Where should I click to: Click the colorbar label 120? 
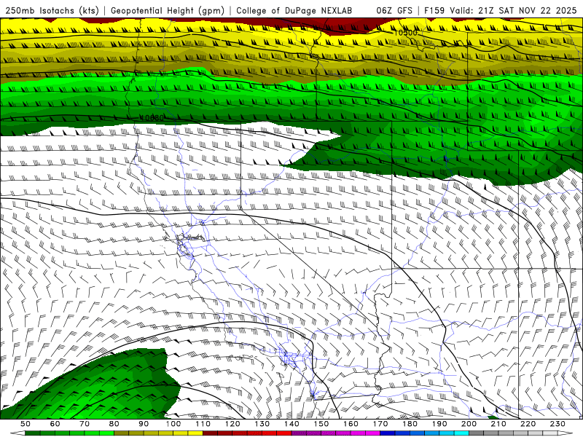(232, 424)
